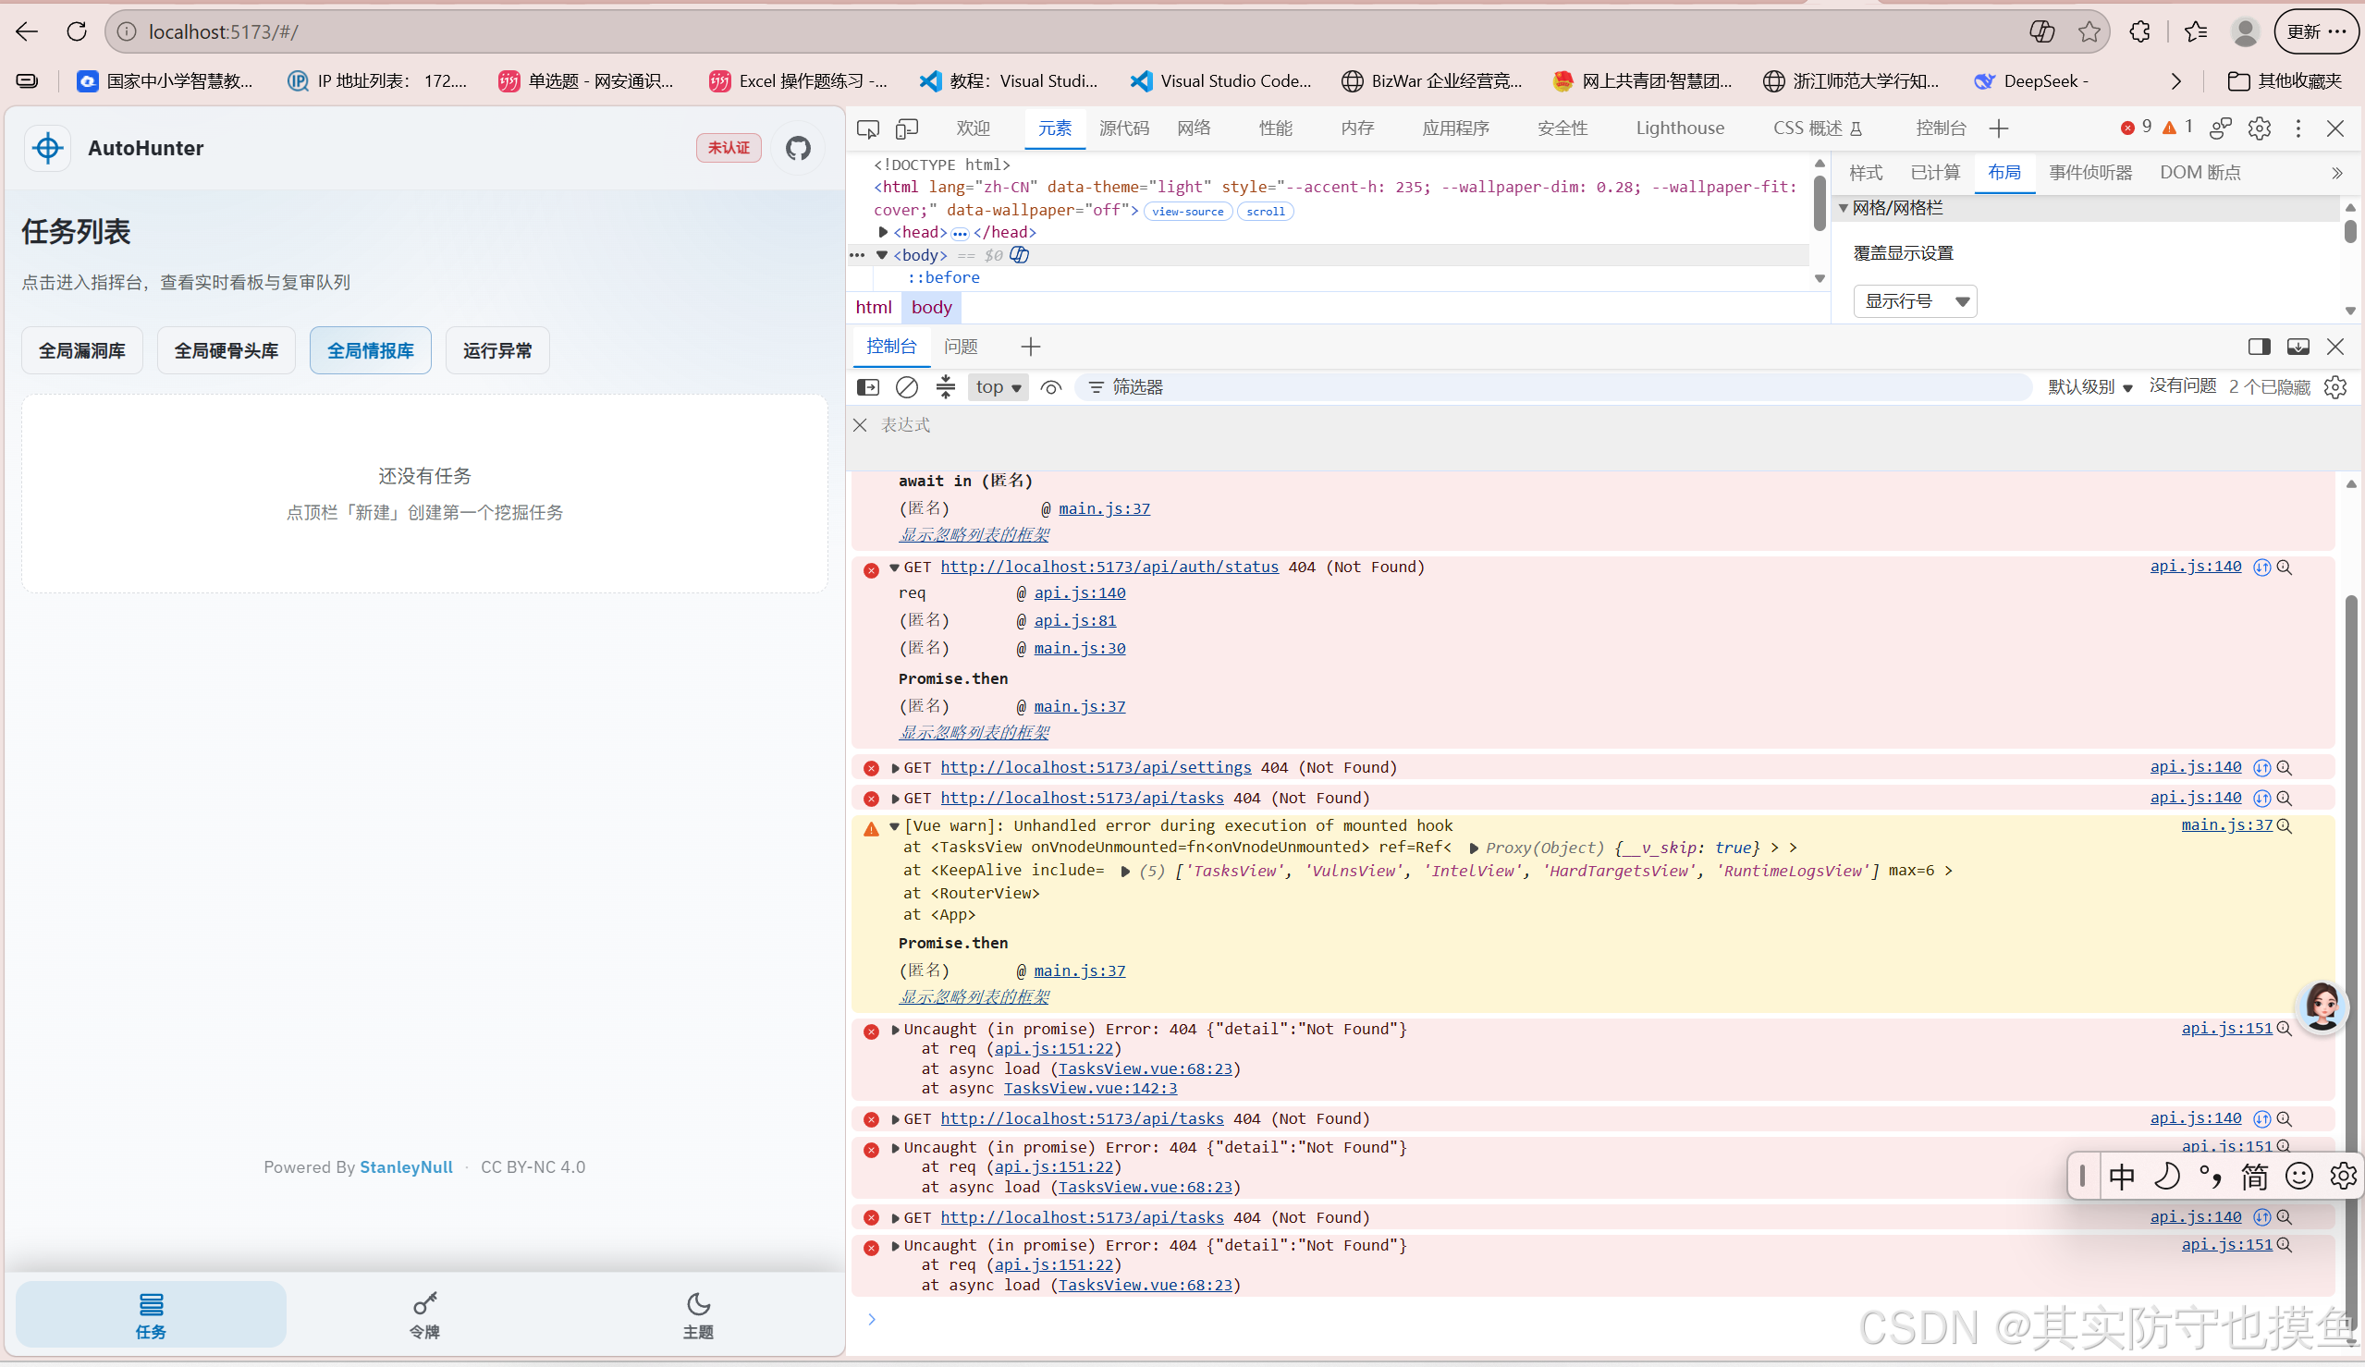Open the GitHub icon in AutoHunter header
The image size is (2365, 1367).
coord(798,148)
